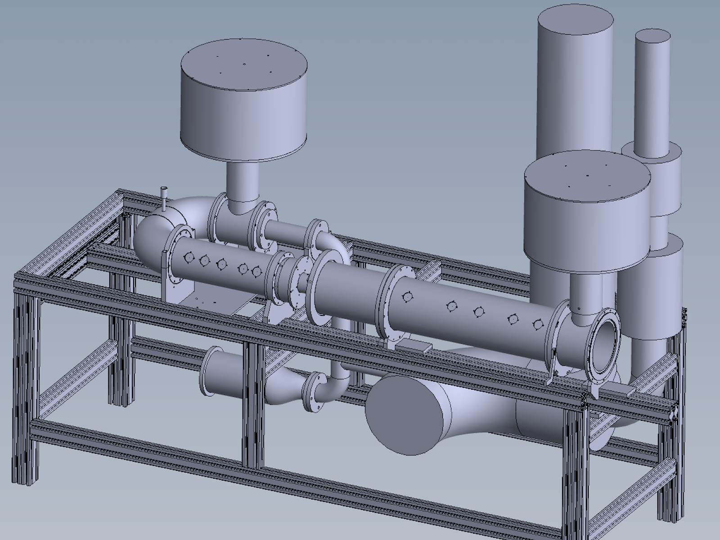Viewport: 720px width, 540px height.
Task: Select the small vertical stub on left elbow
Action: pos(164,197)
